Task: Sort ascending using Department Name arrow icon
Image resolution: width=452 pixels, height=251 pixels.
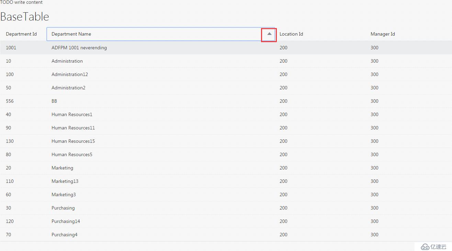Action: click(269, 34)
